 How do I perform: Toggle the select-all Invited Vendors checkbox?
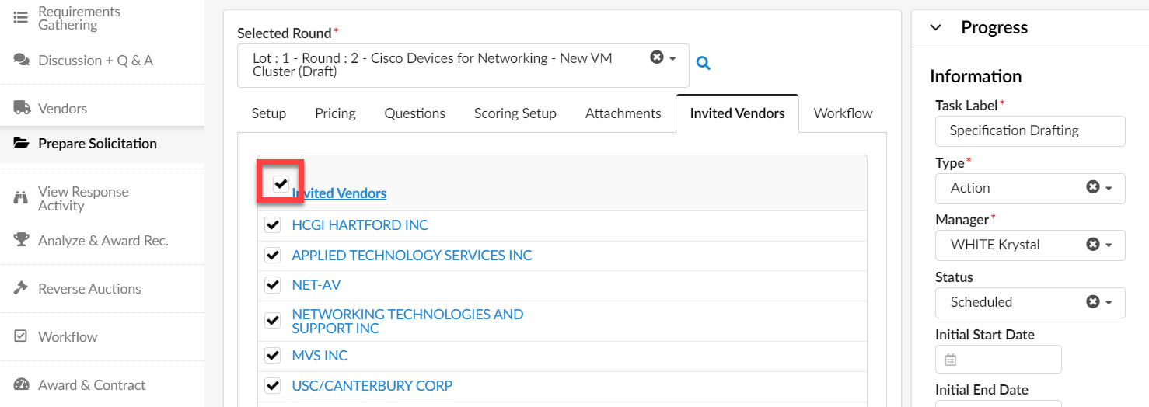click(x=281, y=183)
